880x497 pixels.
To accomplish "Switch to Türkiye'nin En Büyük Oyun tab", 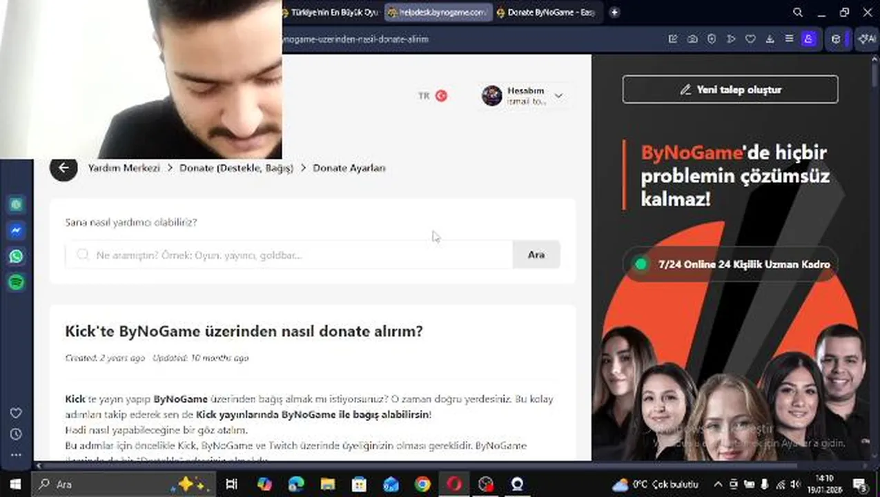I will [x=331, y=12].
